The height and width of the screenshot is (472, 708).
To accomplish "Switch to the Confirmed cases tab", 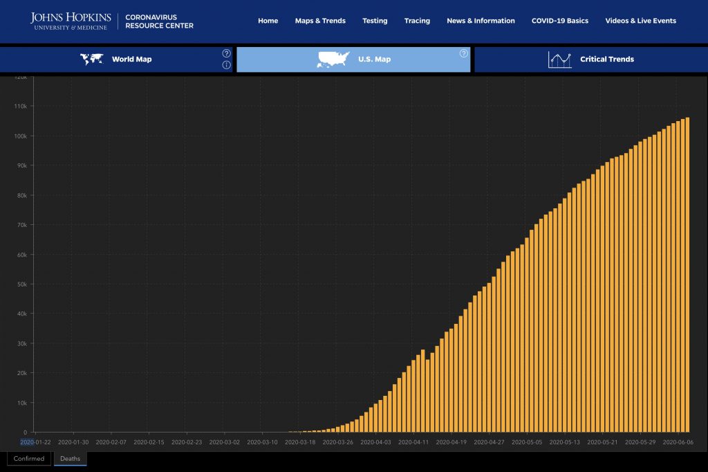I will (x=29, y=459).
